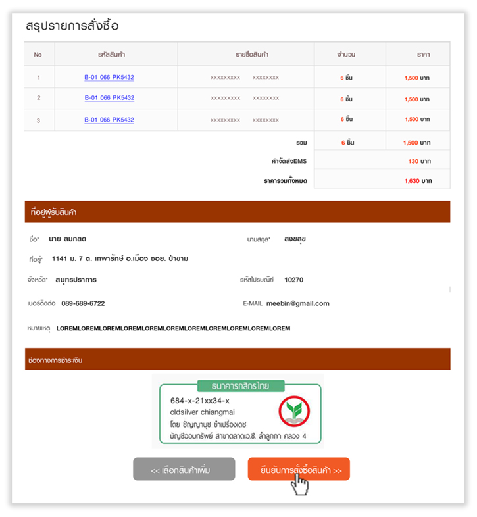Click the รวม total label
The height and width of the screenshot is (517, 477).
[301, 143]
